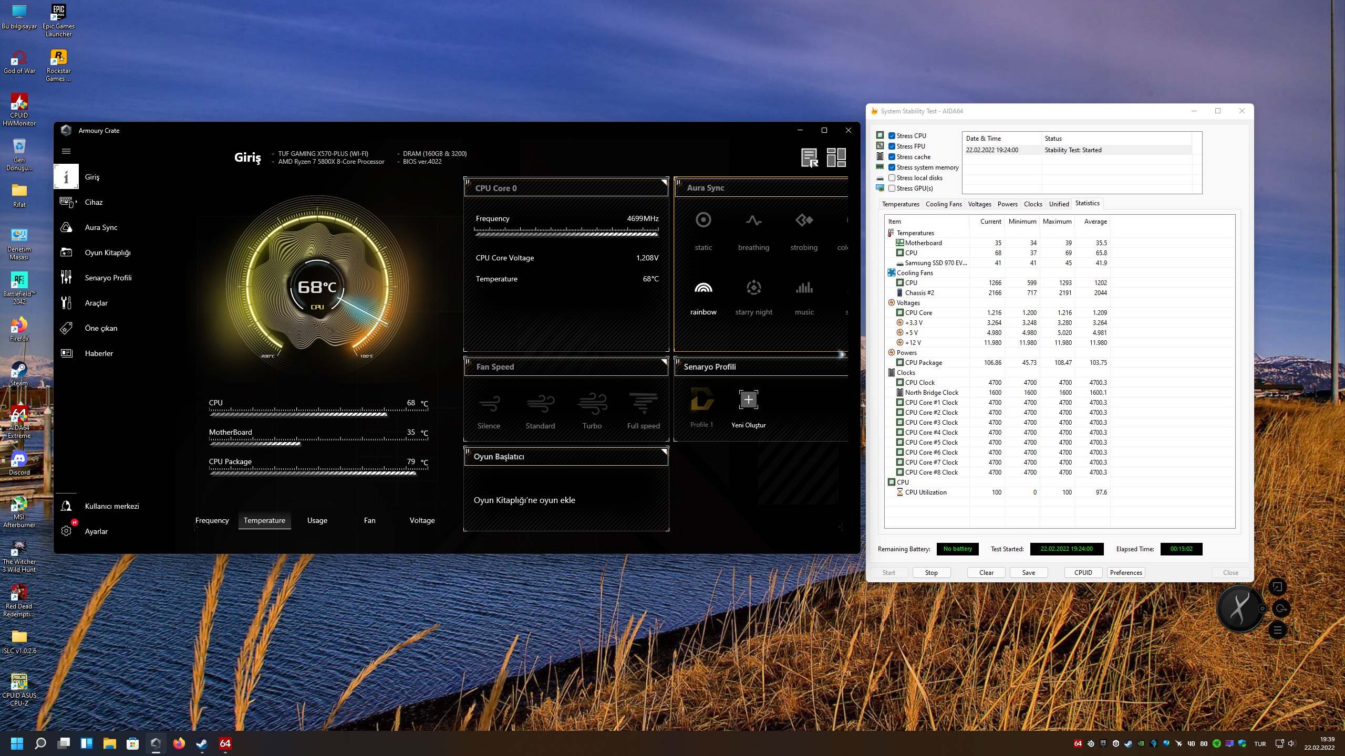Open AIDA64 Preferences
Screen dimensions: 1345x756
coord(1126,573)
